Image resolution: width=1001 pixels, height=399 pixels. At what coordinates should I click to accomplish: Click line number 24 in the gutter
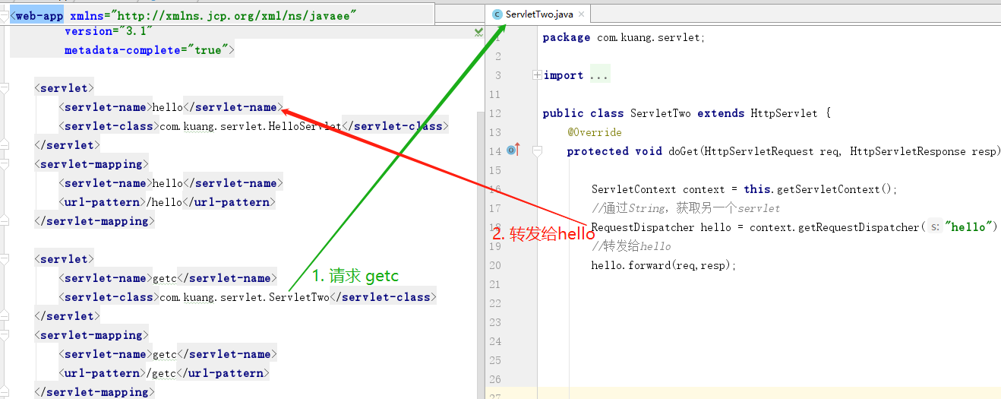click(496, 341)
